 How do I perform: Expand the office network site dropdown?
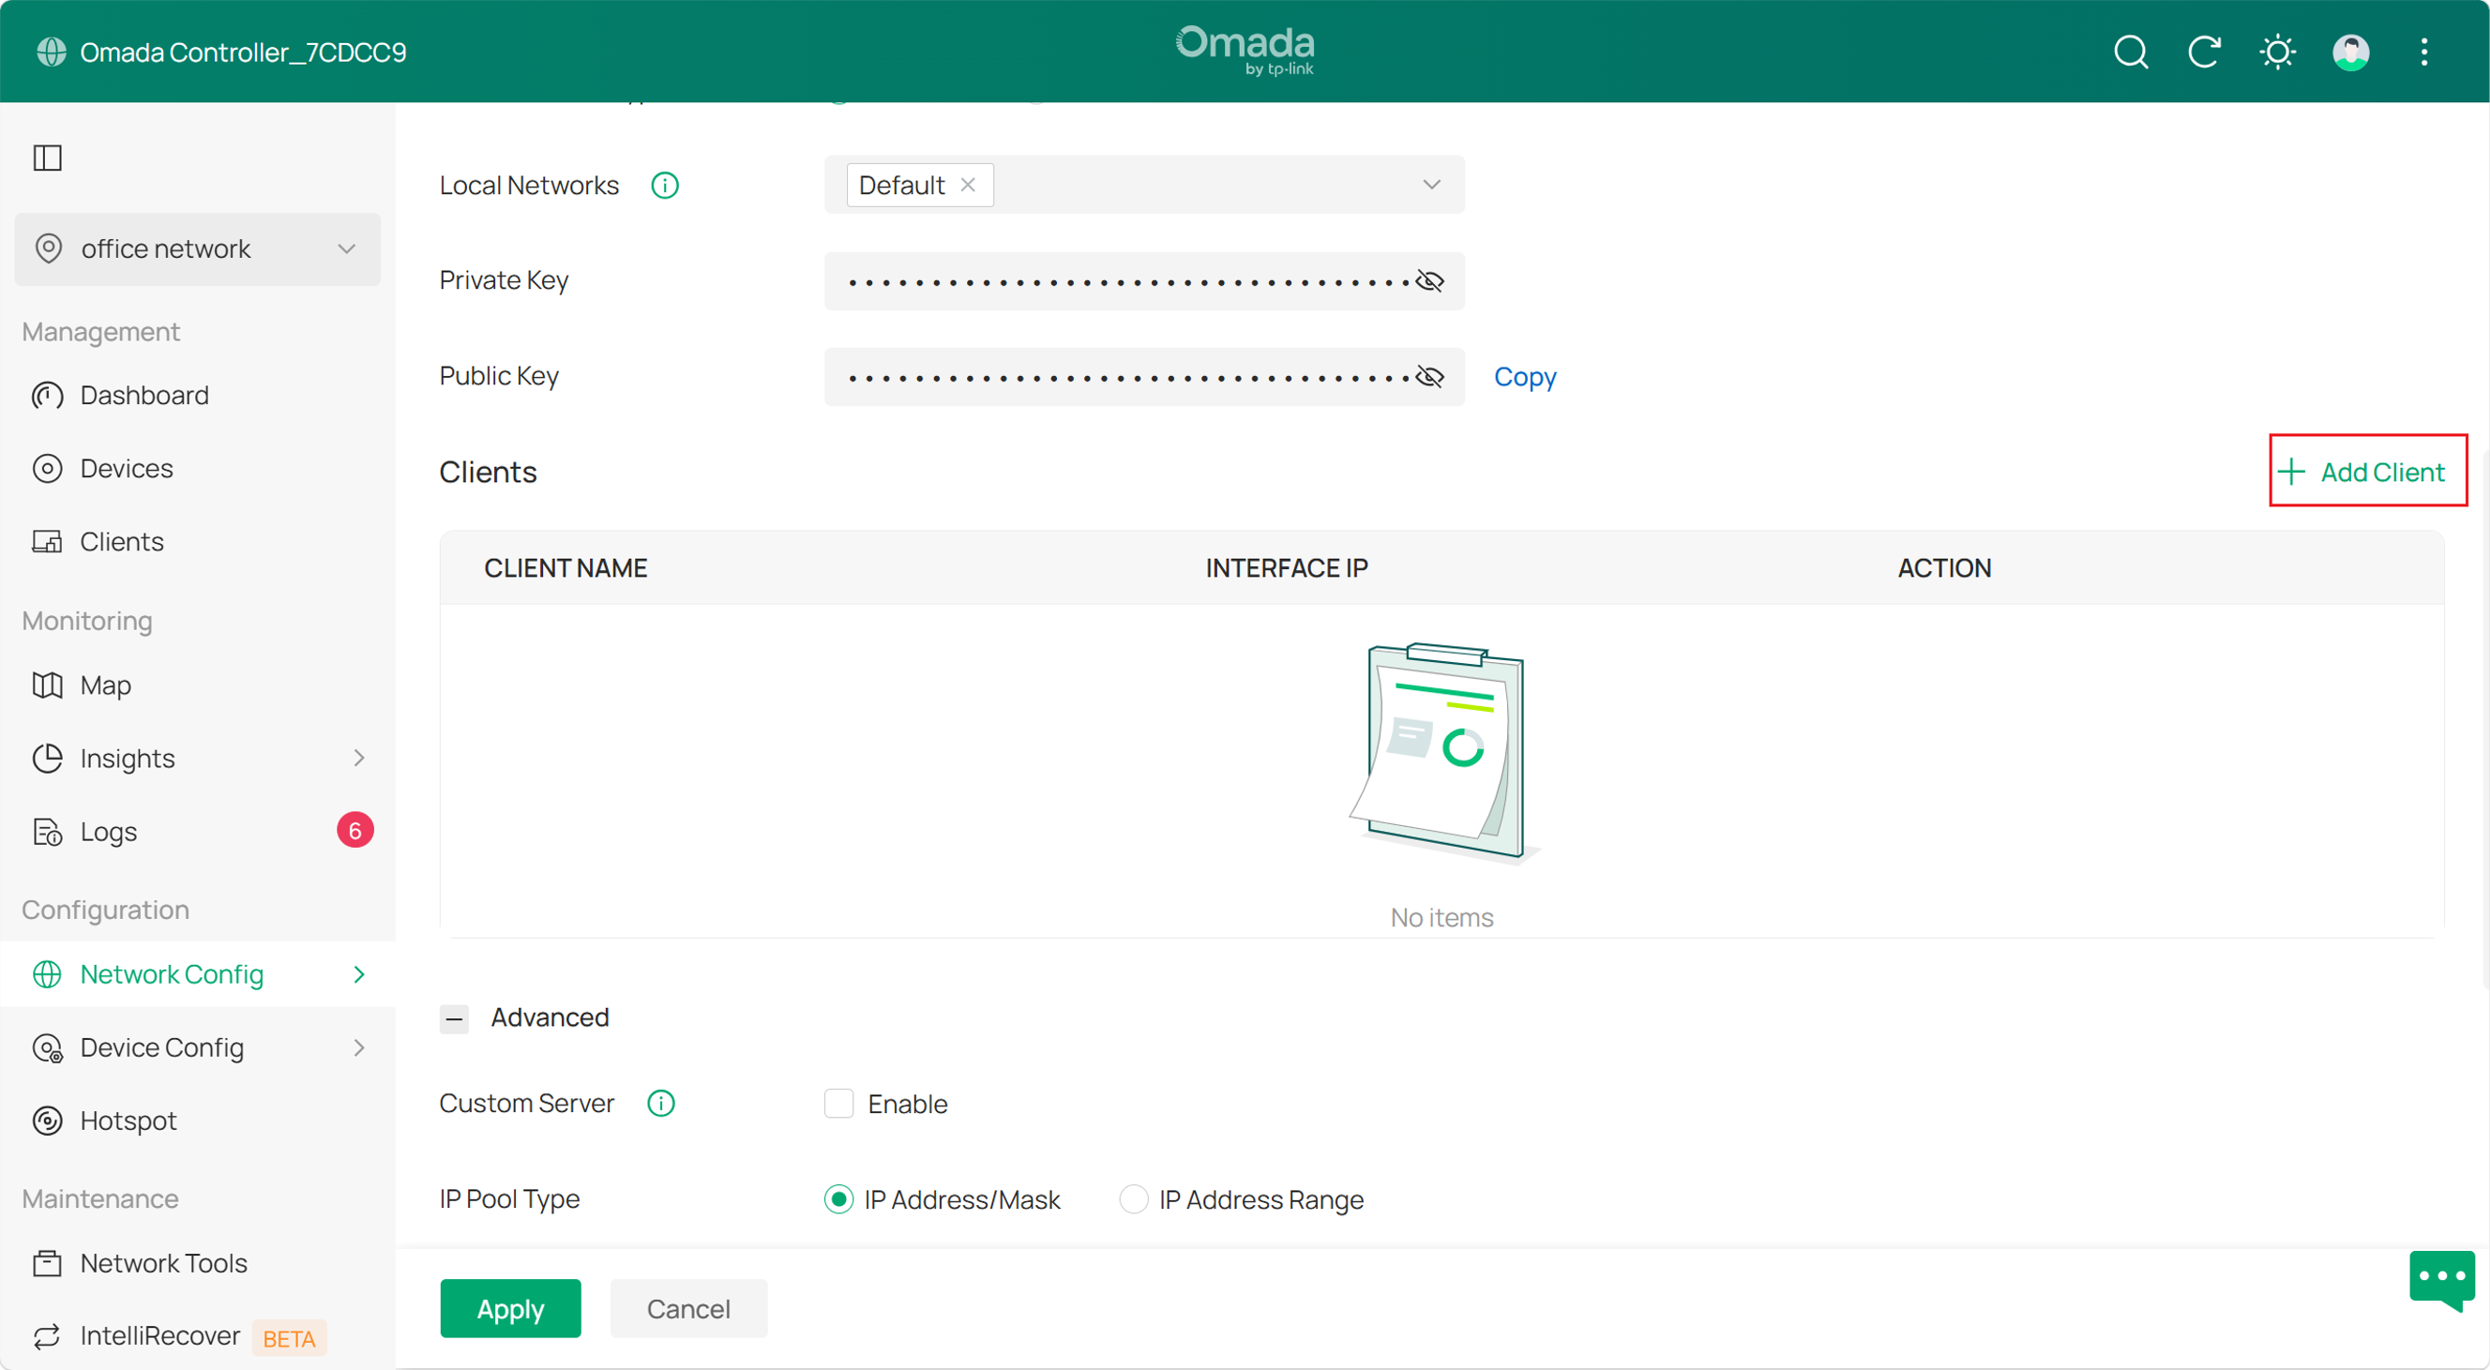click(x=197, y=248)
